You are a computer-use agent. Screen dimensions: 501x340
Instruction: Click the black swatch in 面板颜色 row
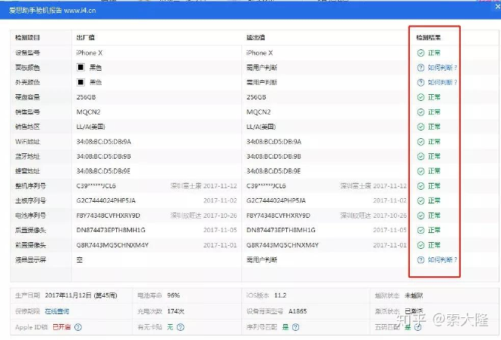[80, 67]
